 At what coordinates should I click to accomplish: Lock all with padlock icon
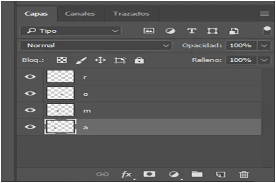pyautogui.click(x=139, y=60)
